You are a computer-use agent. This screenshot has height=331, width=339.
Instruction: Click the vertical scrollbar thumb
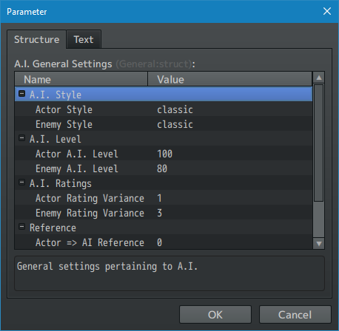[319, 143]
